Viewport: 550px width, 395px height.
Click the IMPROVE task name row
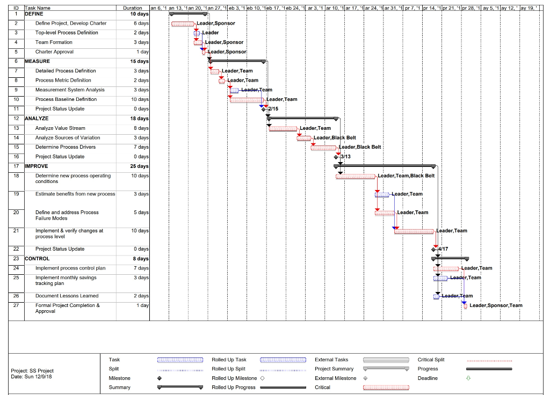36,166
